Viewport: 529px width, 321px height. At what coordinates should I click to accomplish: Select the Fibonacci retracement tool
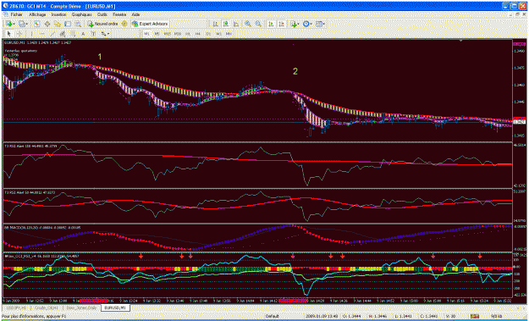pyautogui.click(x=73, y=34)
